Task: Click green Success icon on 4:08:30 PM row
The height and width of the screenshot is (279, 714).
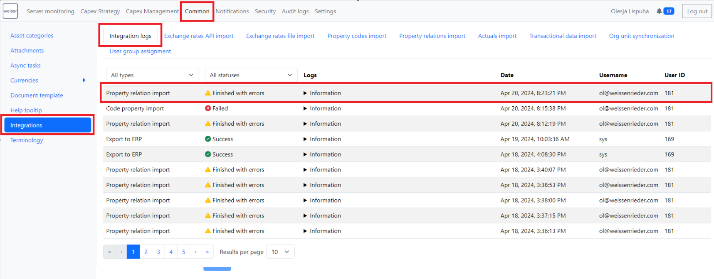Action: (x=208, y=154)
